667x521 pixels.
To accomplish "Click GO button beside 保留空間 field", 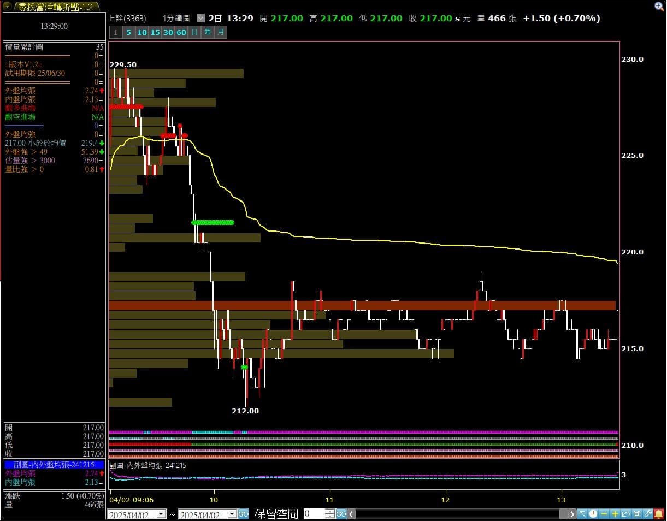I will coord(341,514).
